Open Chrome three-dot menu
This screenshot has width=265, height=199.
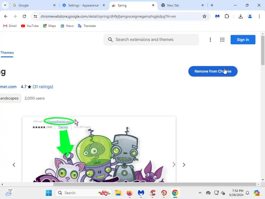pyautogui.click(x=259, y=16)
